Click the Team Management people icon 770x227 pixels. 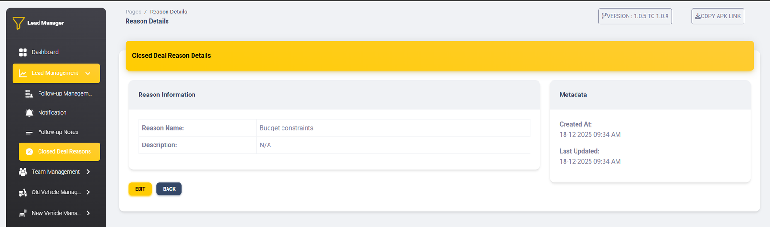pyautogui.click(x=23, y=172)
